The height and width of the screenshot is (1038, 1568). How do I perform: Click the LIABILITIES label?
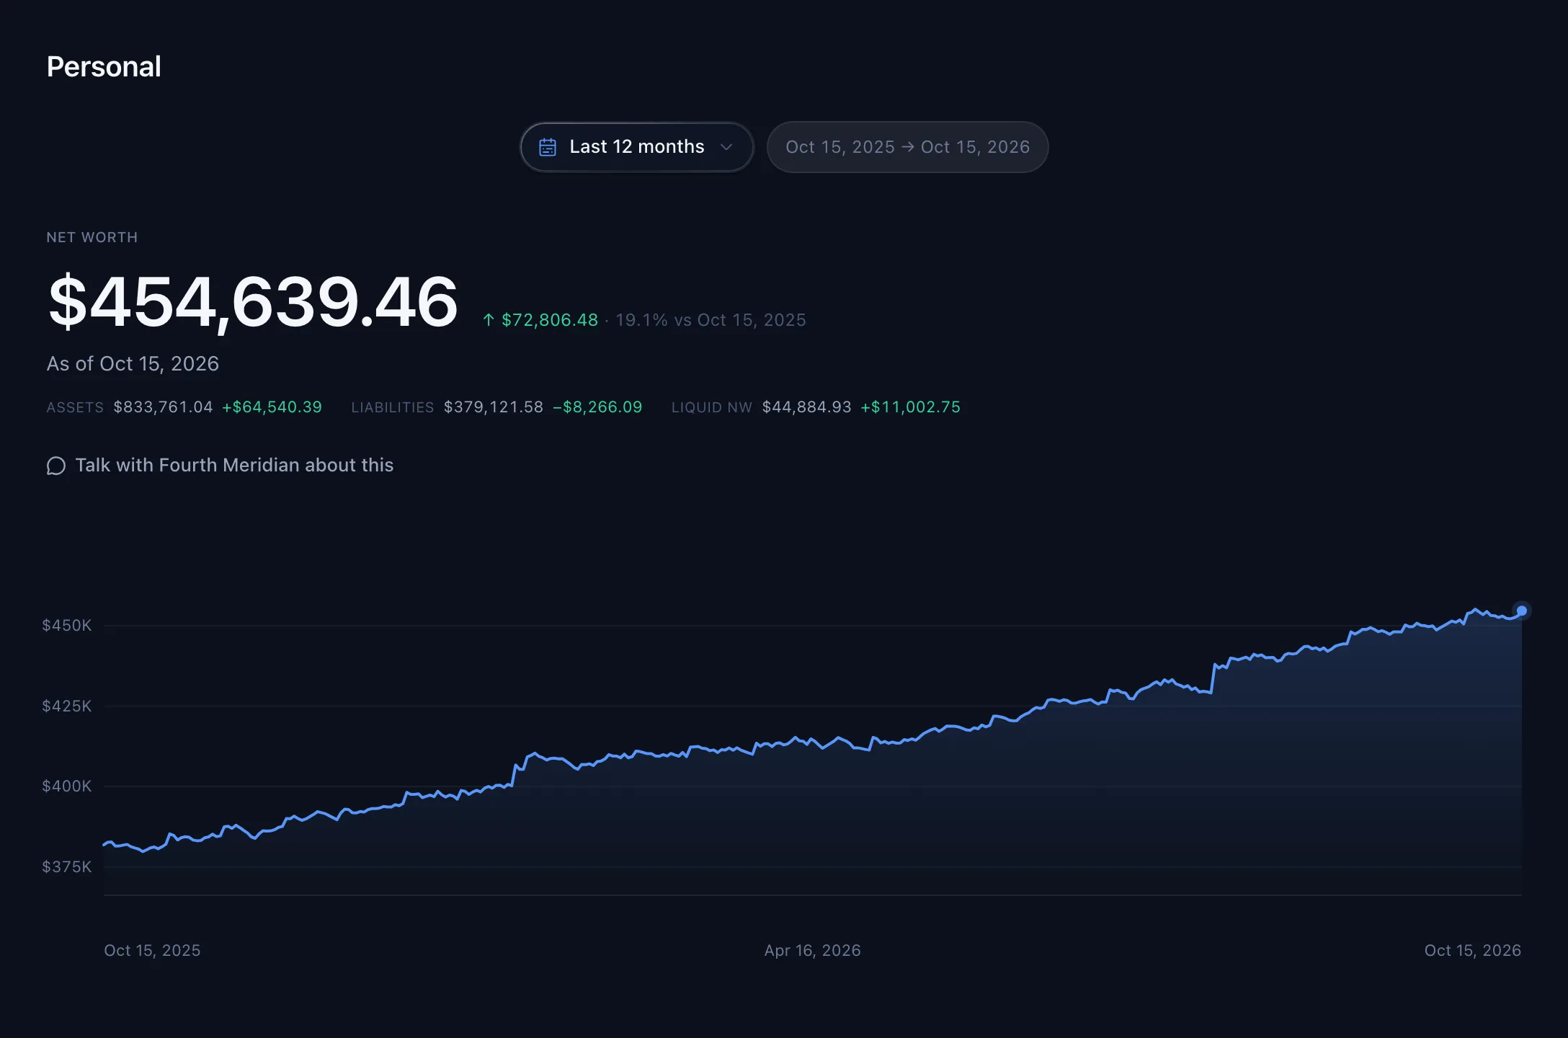(393, 408)
